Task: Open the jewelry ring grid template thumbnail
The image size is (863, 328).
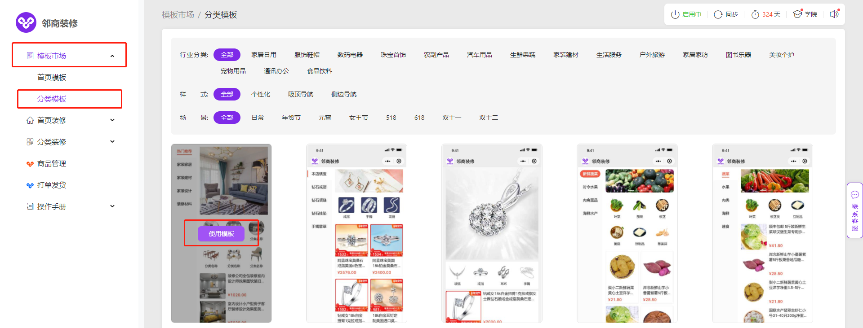Action: (x=356, y=233)
